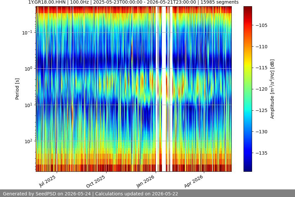Click the 'Jul 2025' x-axis label

tap(48, 181)
